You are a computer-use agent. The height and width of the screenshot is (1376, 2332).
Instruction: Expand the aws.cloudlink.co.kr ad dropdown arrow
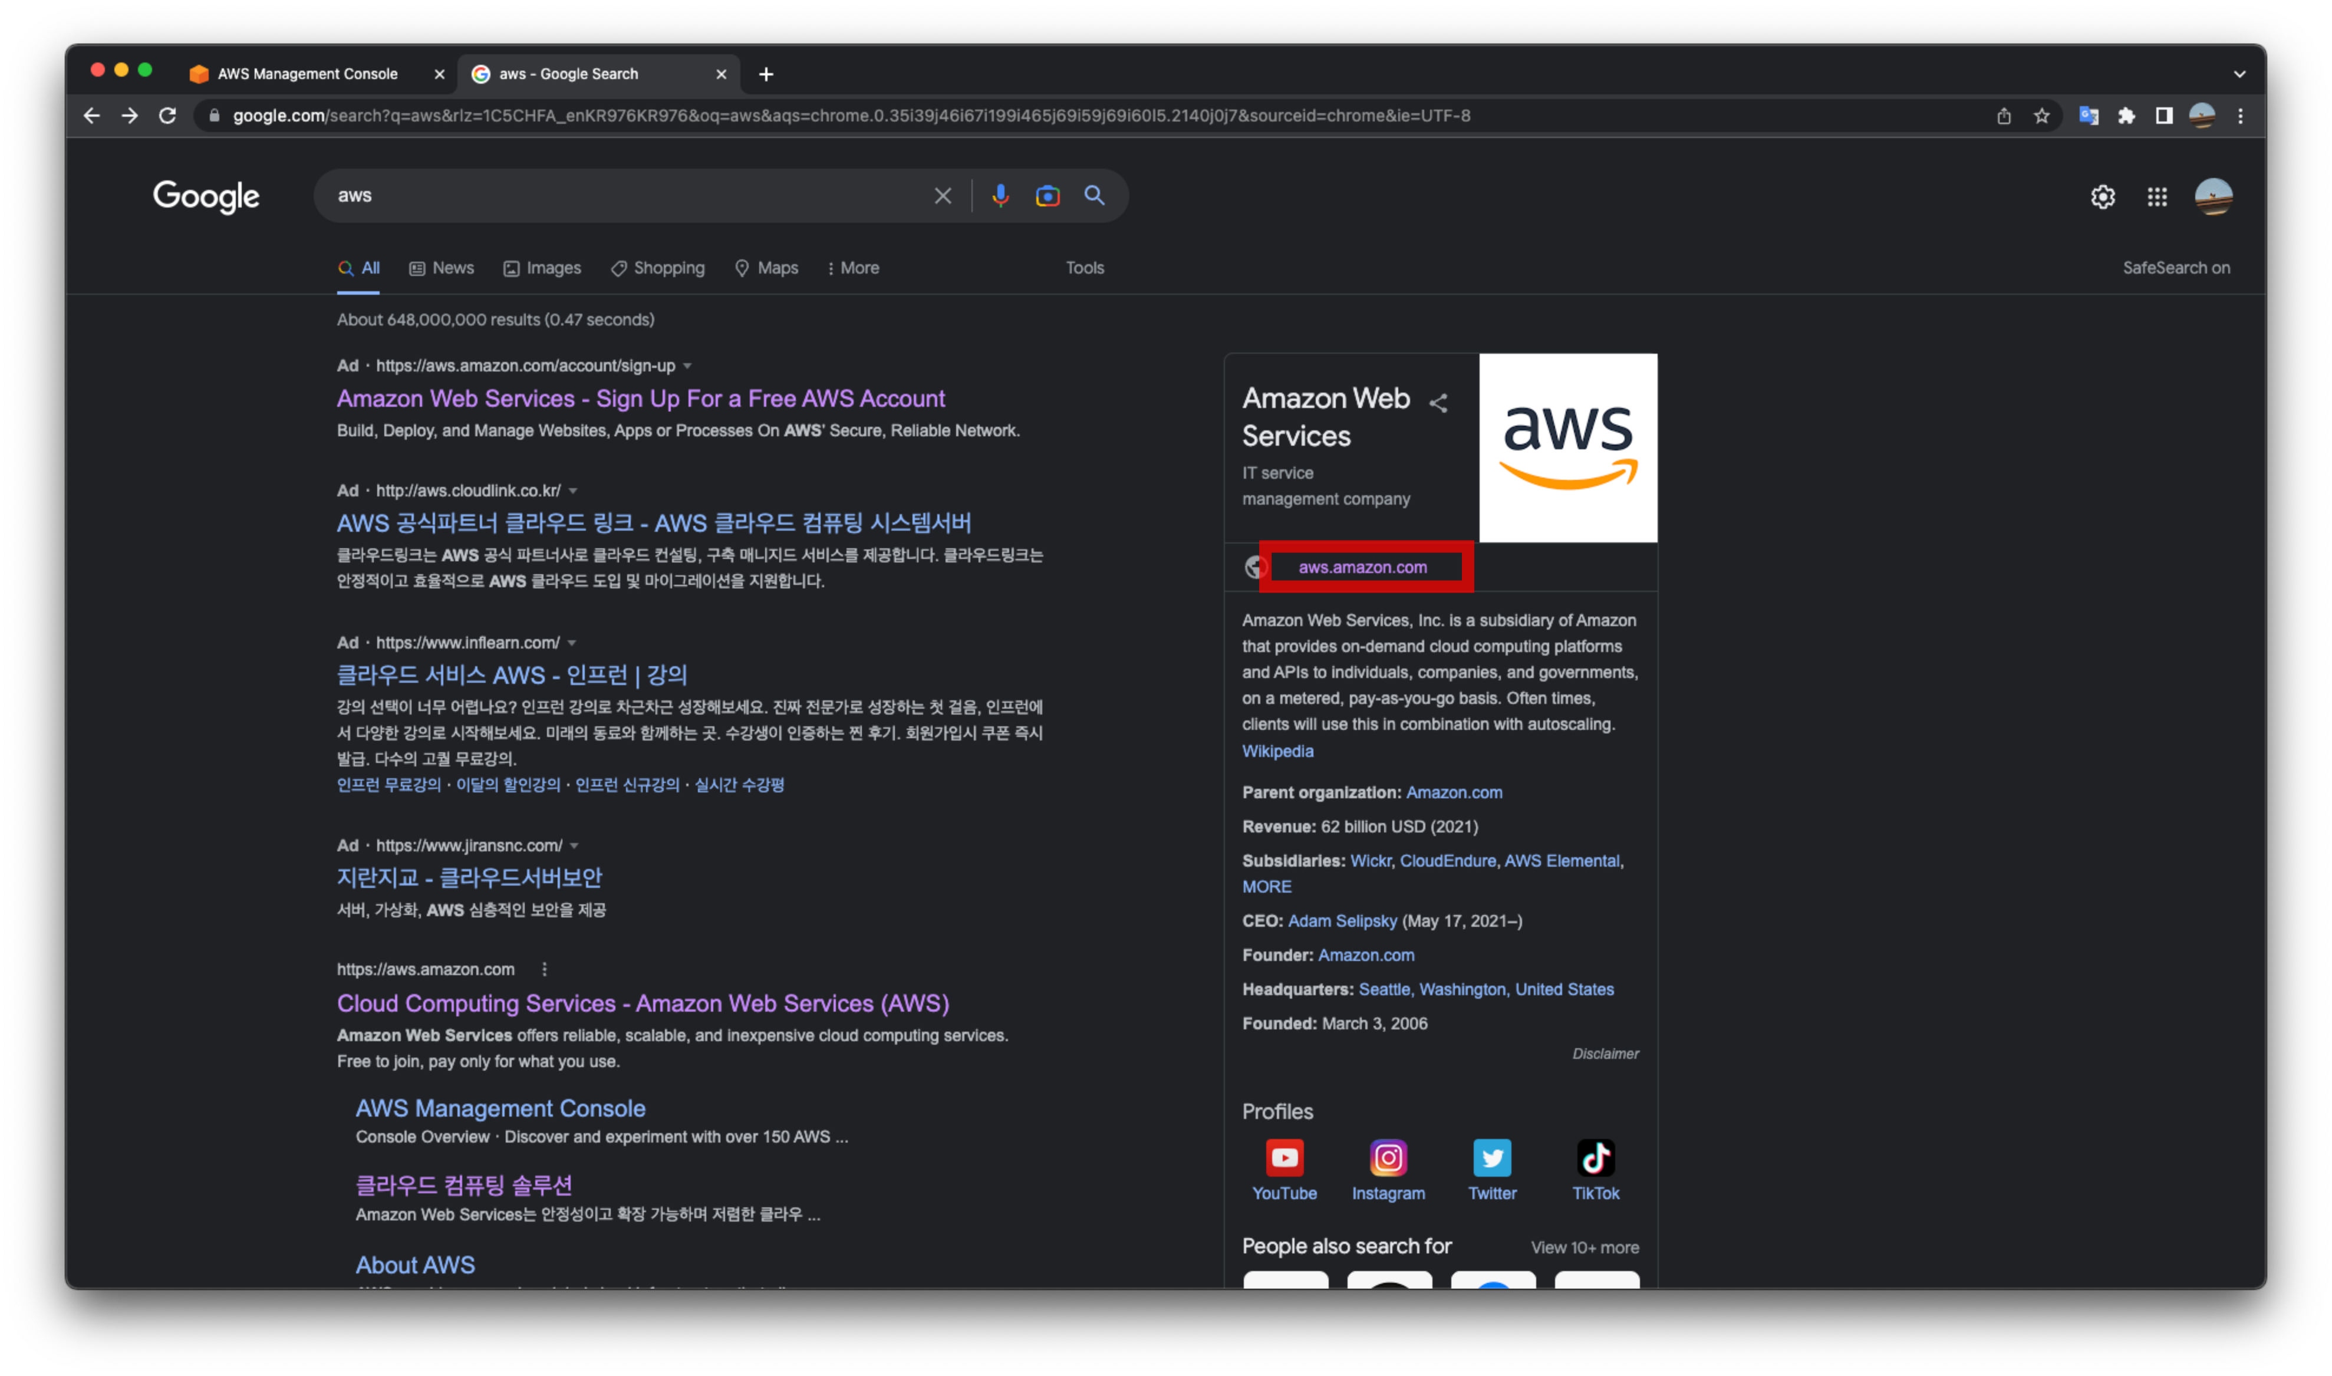[x=573, y=491]
